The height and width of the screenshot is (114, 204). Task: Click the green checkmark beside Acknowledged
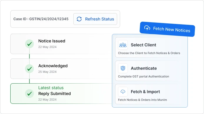(x=29, y=69)
